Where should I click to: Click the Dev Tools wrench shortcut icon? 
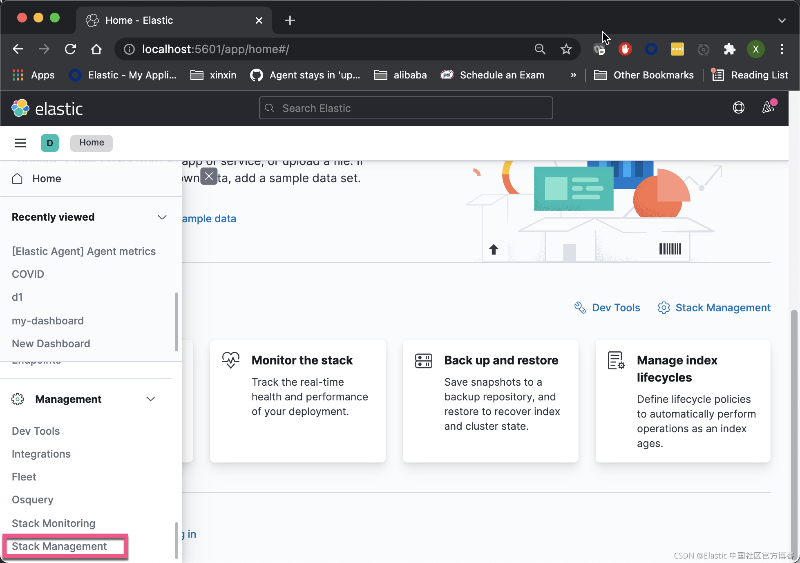point(580,307)
